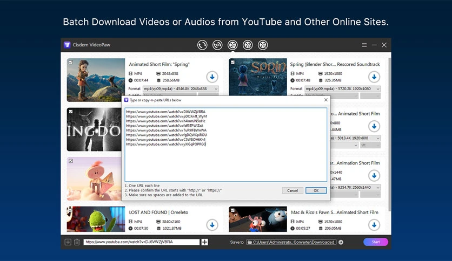
Task: Toggle checkbox on the pig kite thumbnail
Action: coord(71,161)
